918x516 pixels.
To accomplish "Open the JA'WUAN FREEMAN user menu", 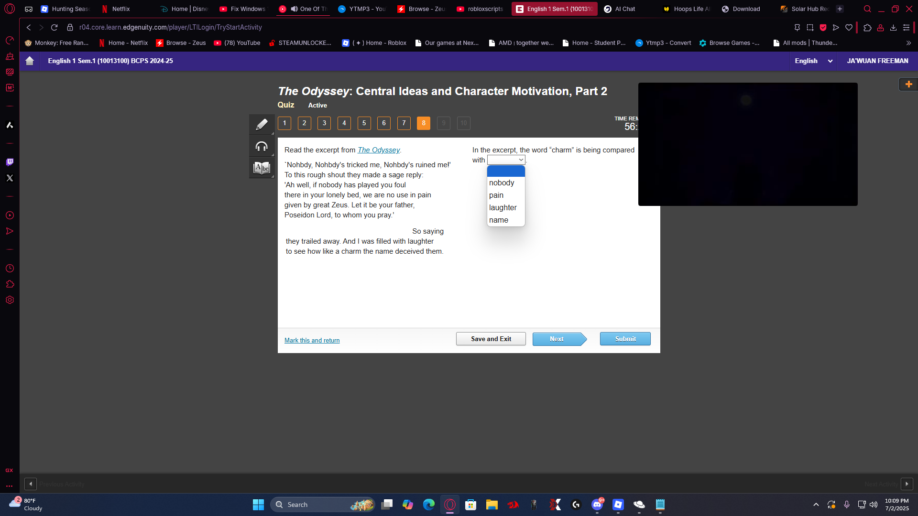I will pos(877,61).
